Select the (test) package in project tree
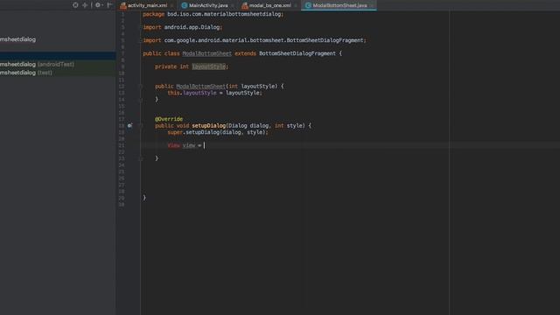The image size is (560, 315). (x=58, y=73)
